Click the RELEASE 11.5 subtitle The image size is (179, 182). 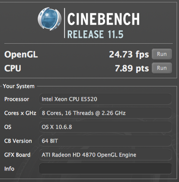[95, 34]
